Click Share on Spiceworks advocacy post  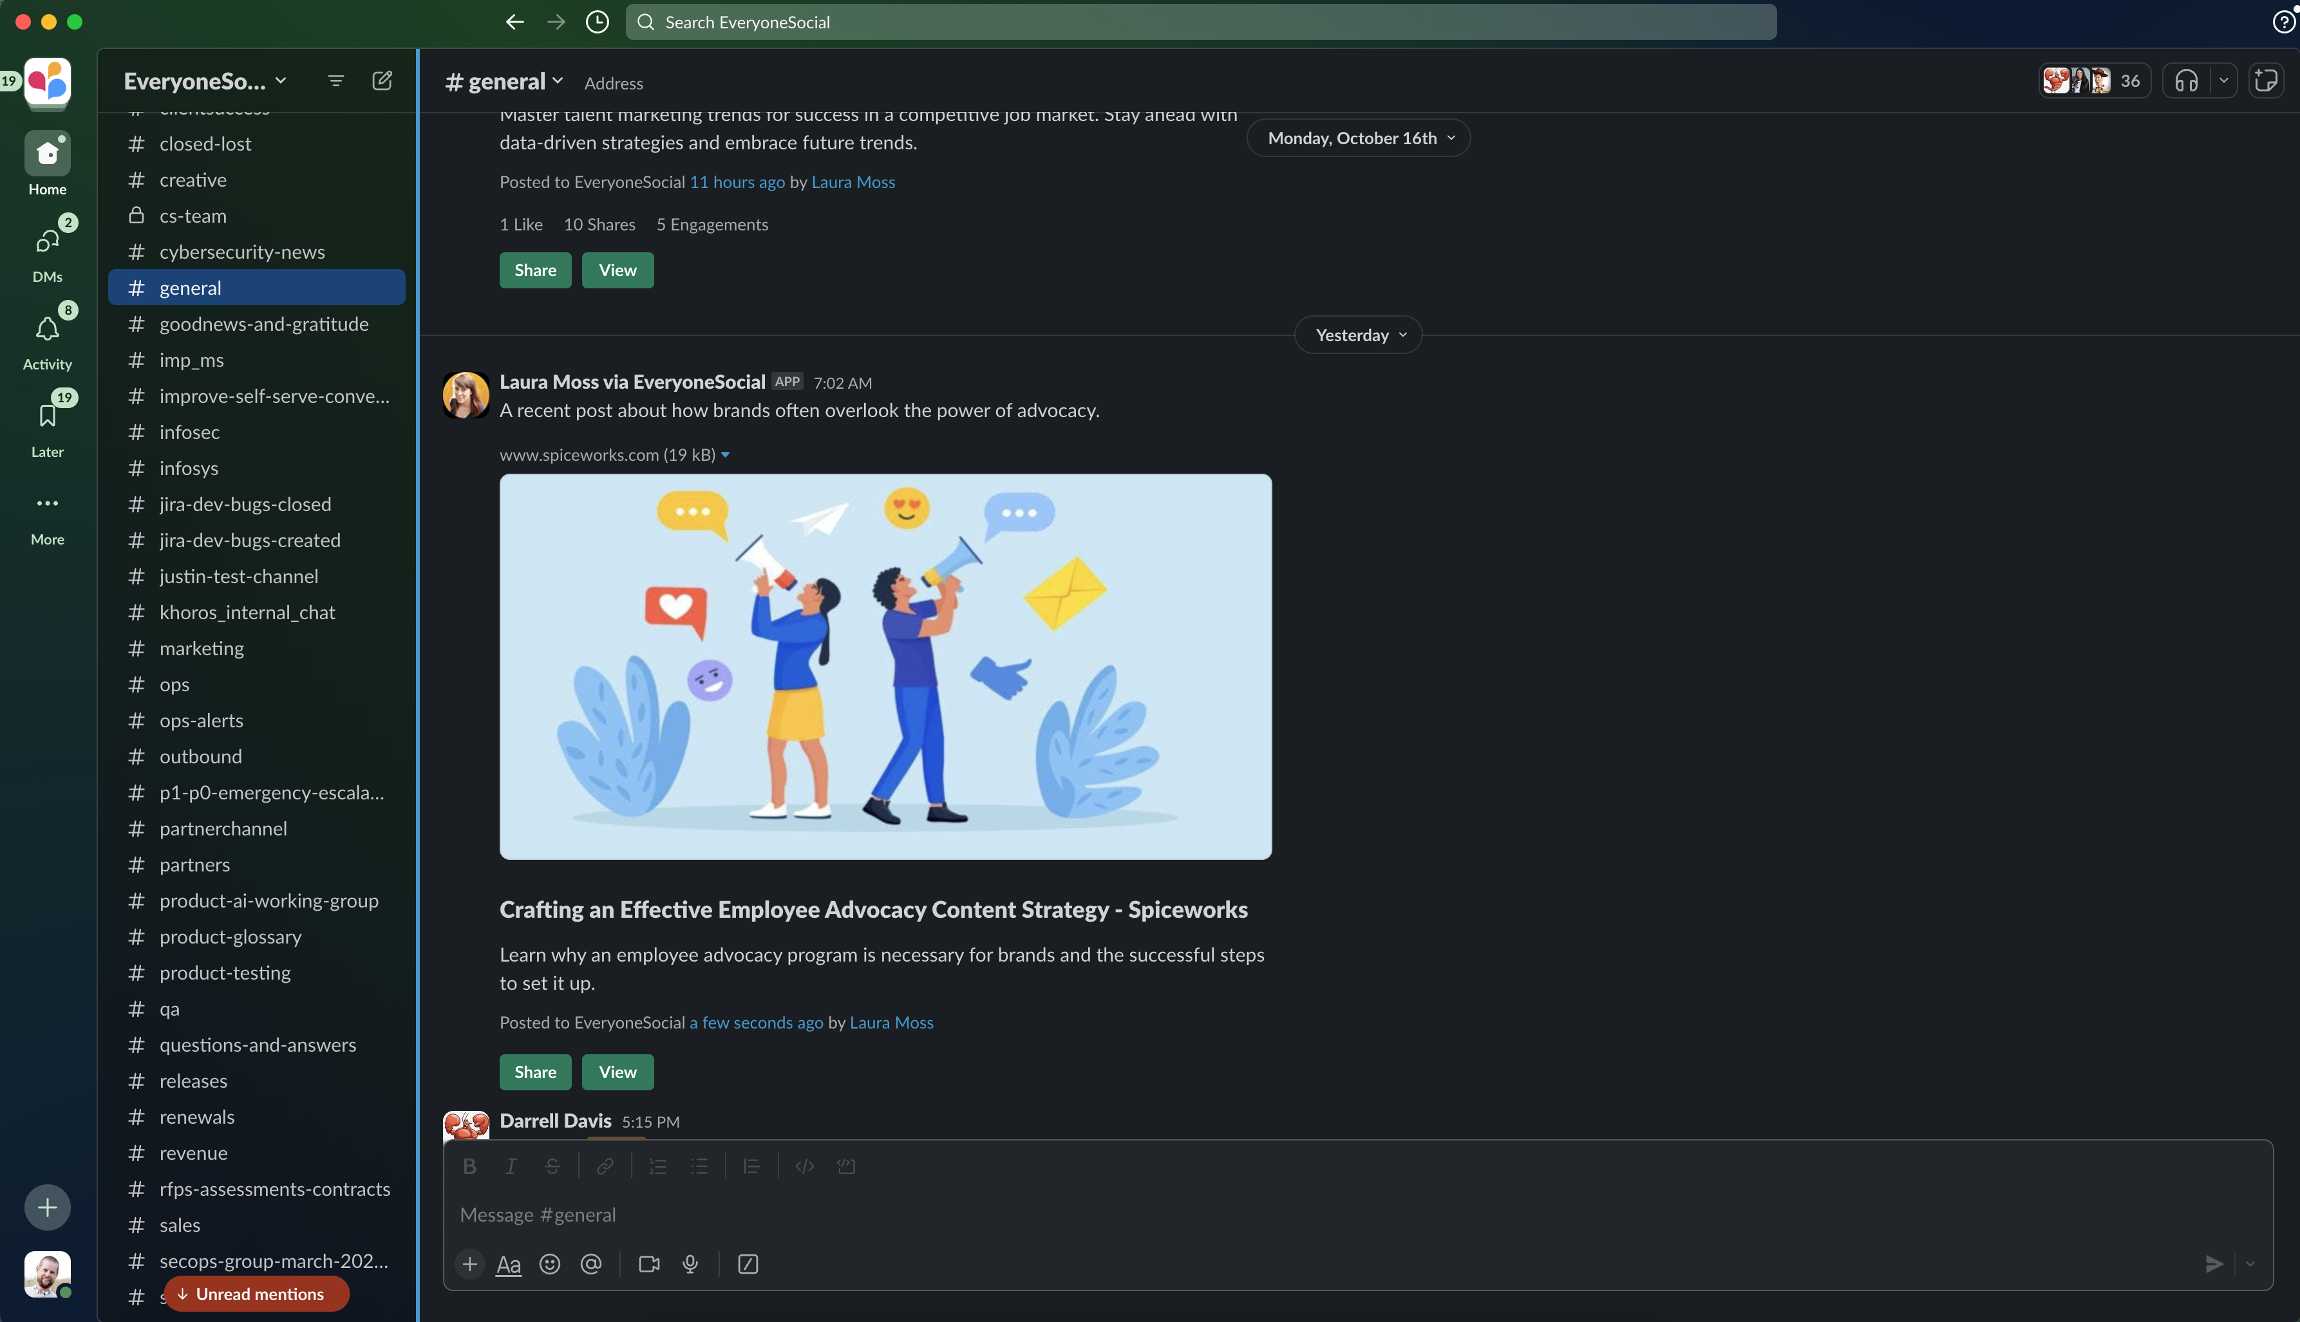tap(535, 1072)
